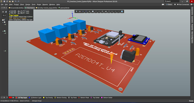Open the Place menu
Viewport: 194px width, 103px height.
pyautogui.click(x=22, y=5)
